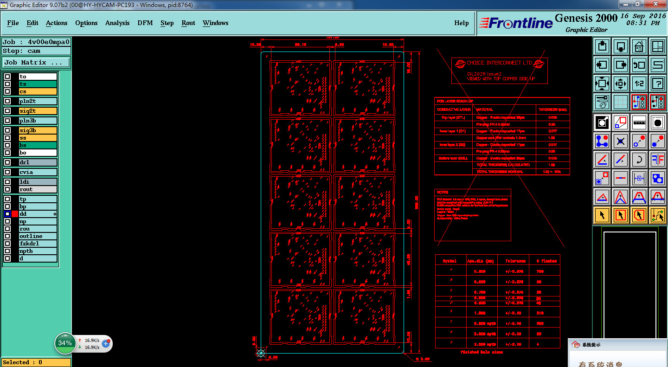668x367 pixels.
Task: Open the question mark help icon
Action: pyautogui.click(x=657, y=84)
